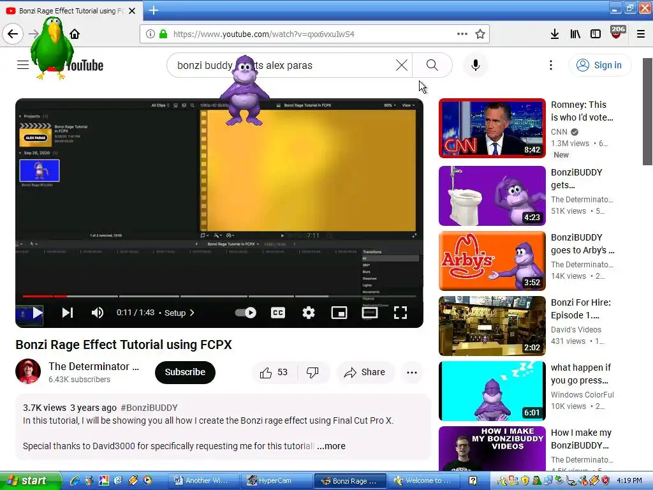Open the Firefox library icon
Viewport: 653px width, 490px height.
click(x=575, y=34)
